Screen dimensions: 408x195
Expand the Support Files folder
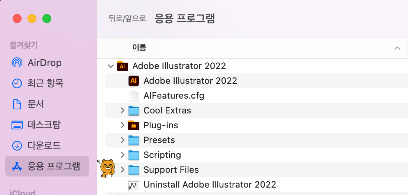(123, 170)
